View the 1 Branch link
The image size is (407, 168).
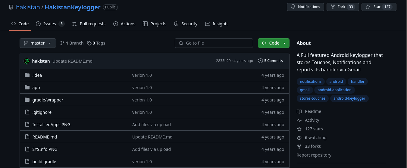coord(72,43)
